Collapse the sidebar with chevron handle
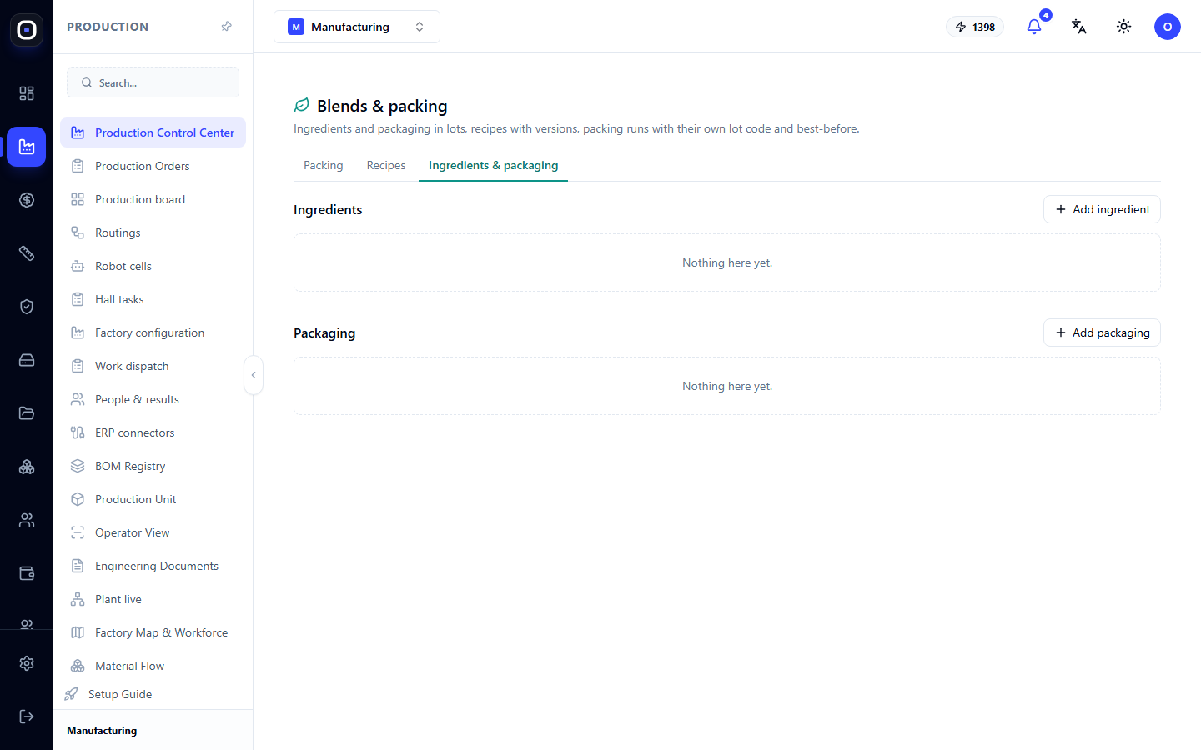This screenshot has height=750, width=1201. pyautogui.click(x=254, y=375)
